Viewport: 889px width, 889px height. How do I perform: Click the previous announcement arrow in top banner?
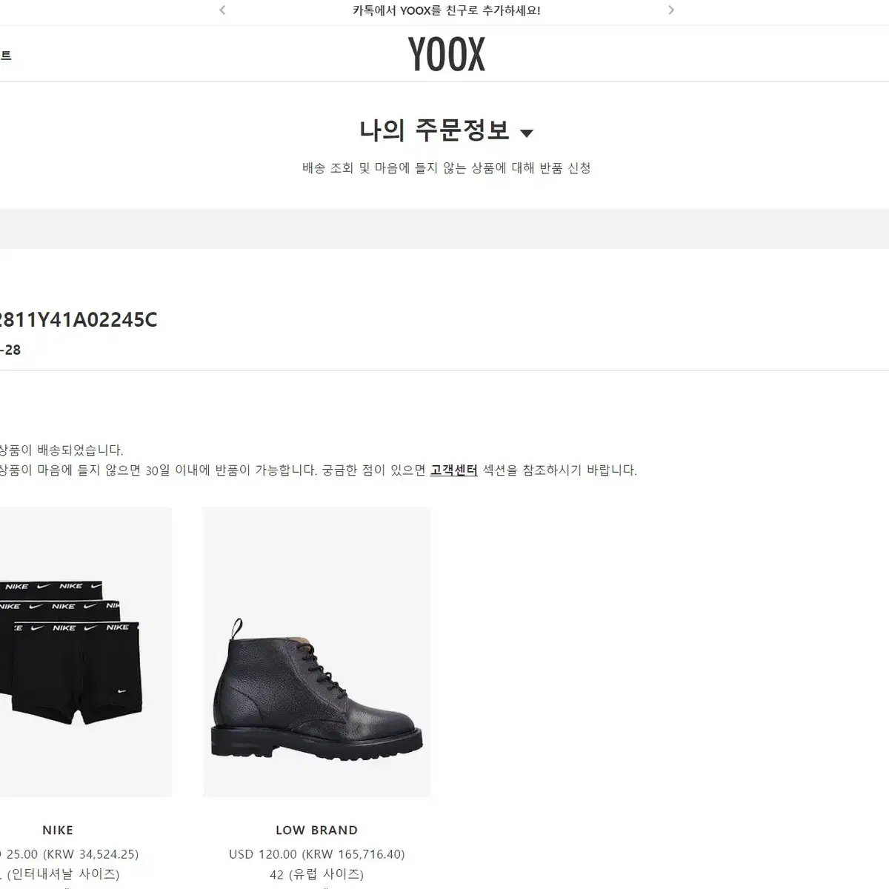tap(222, 10)
